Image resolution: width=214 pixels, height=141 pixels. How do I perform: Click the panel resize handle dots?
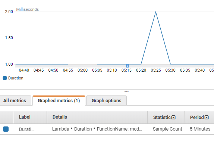point(126,91)
